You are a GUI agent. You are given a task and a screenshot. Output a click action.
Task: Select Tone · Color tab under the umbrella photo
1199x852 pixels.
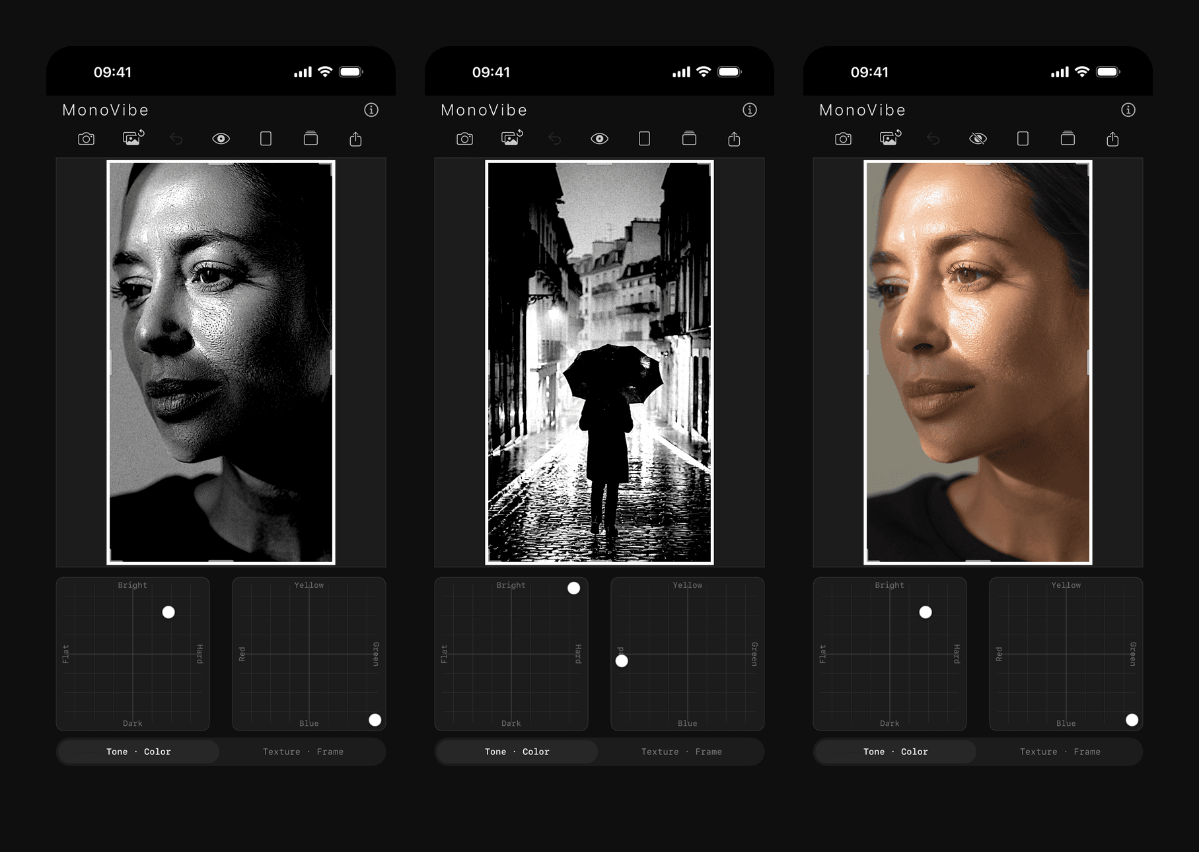tap(517, 752)
